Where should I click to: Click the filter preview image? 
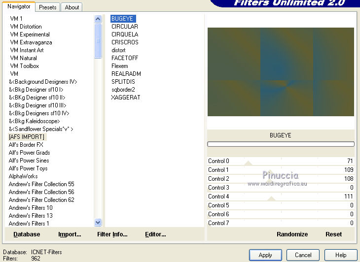click(x=281, y=72)
